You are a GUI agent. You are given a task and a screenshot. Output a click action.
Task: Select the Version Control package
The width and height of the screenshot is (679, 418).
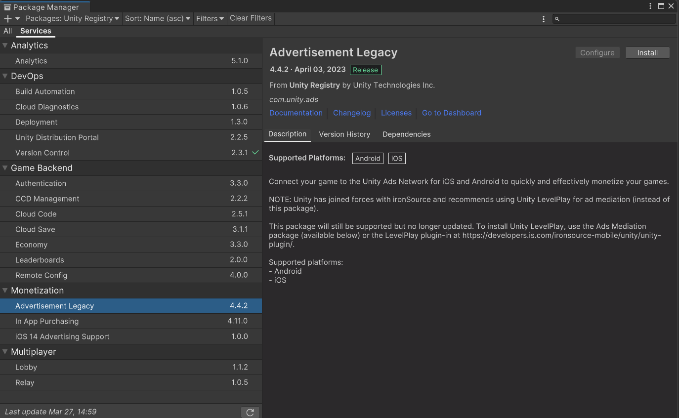pos(131,153)
